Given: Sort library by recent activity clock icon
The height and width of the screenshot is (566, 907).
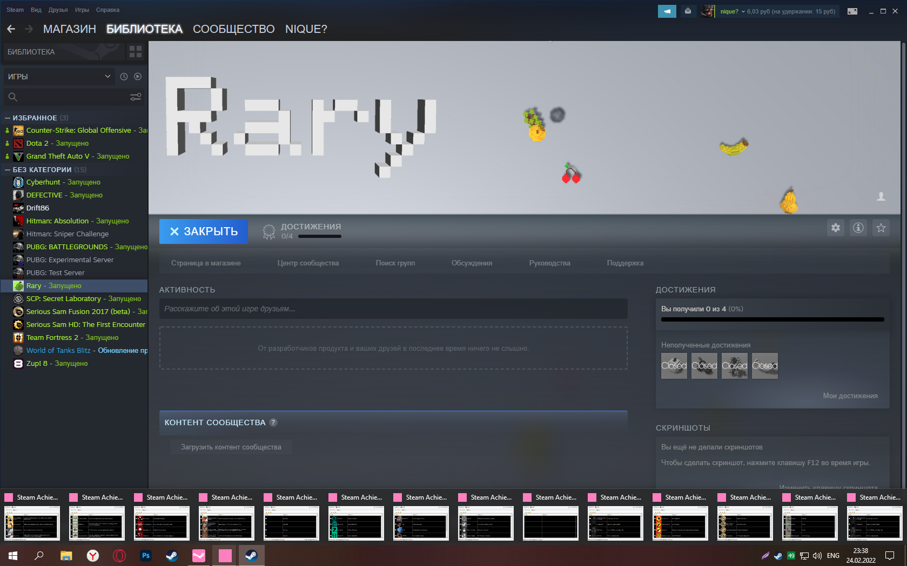Looking at the screenshot, I should tap(124, 77).
